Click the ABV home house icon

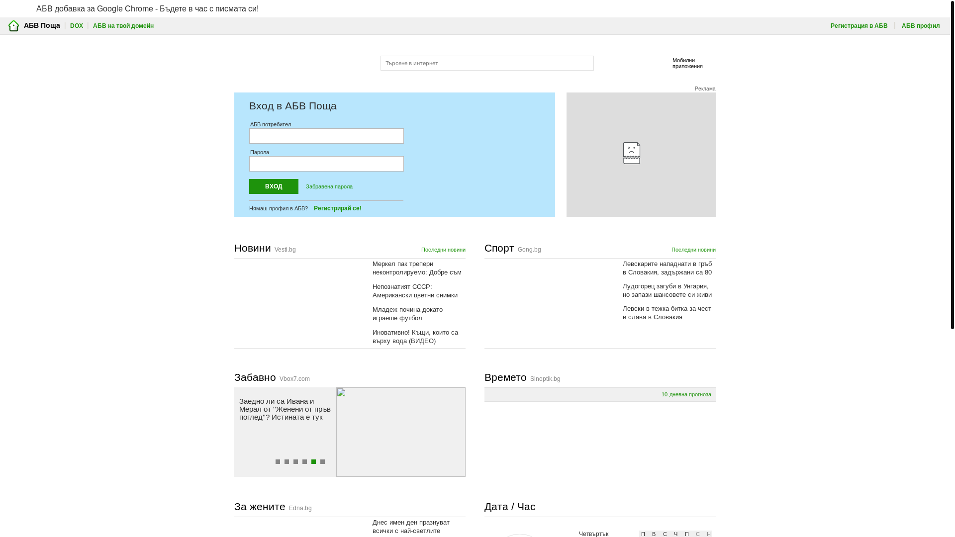13,26
